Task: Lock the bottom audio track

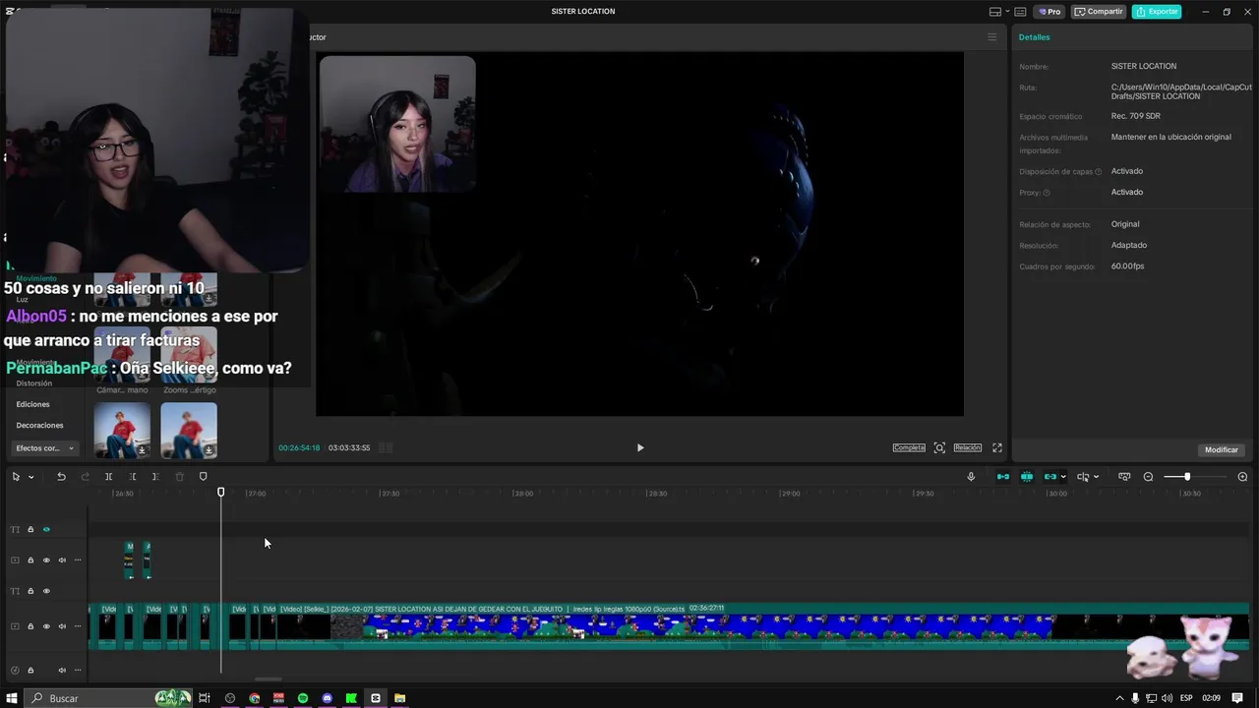Action: tap(30, 671)
